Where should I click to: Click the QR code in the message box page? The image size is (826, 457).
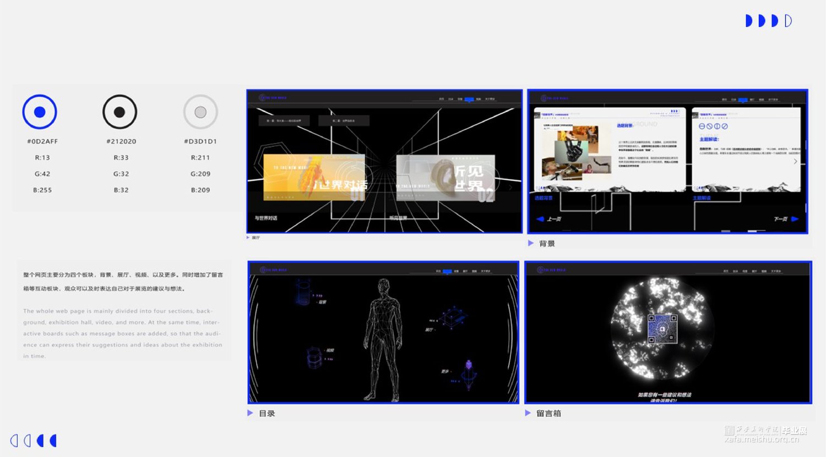(662, 329)
